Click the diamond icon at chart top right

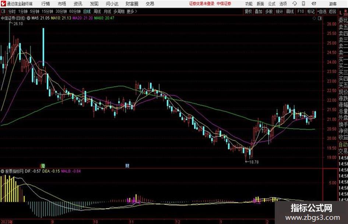tap(314, 18)
